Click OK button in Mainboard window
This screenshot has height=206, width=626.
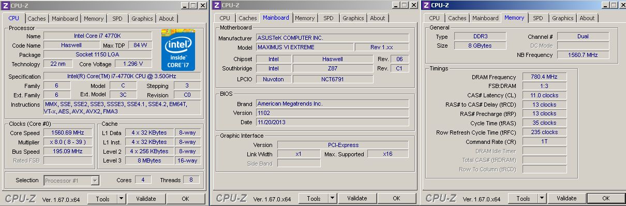click(x=396, y=199)
